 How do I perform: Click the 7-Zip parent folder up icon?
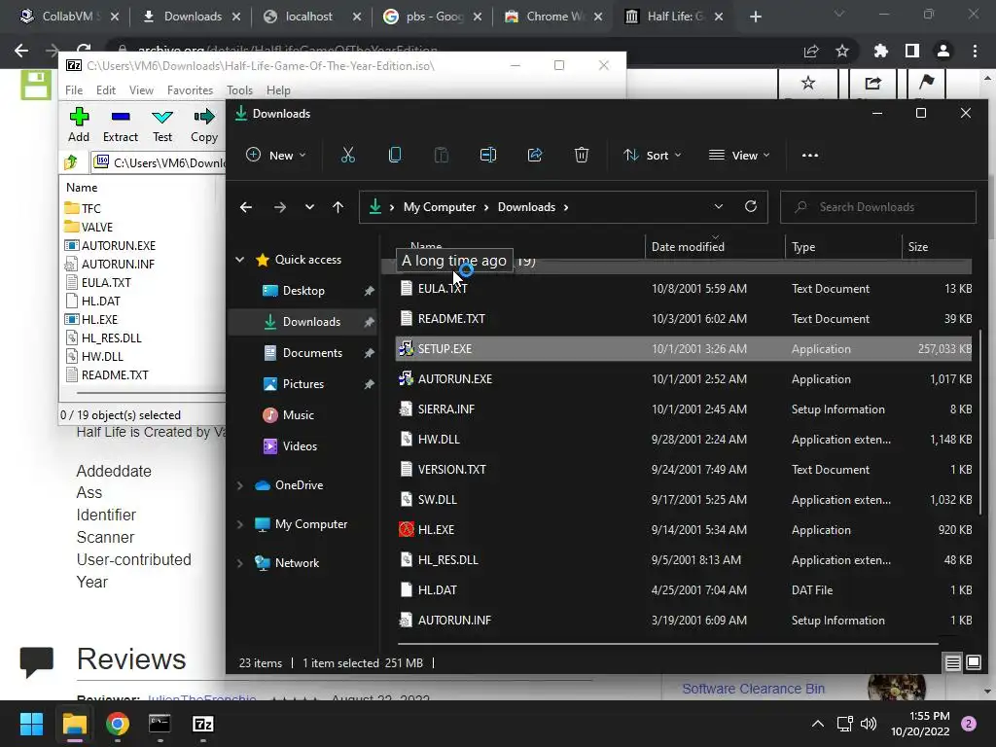[71, 162]
